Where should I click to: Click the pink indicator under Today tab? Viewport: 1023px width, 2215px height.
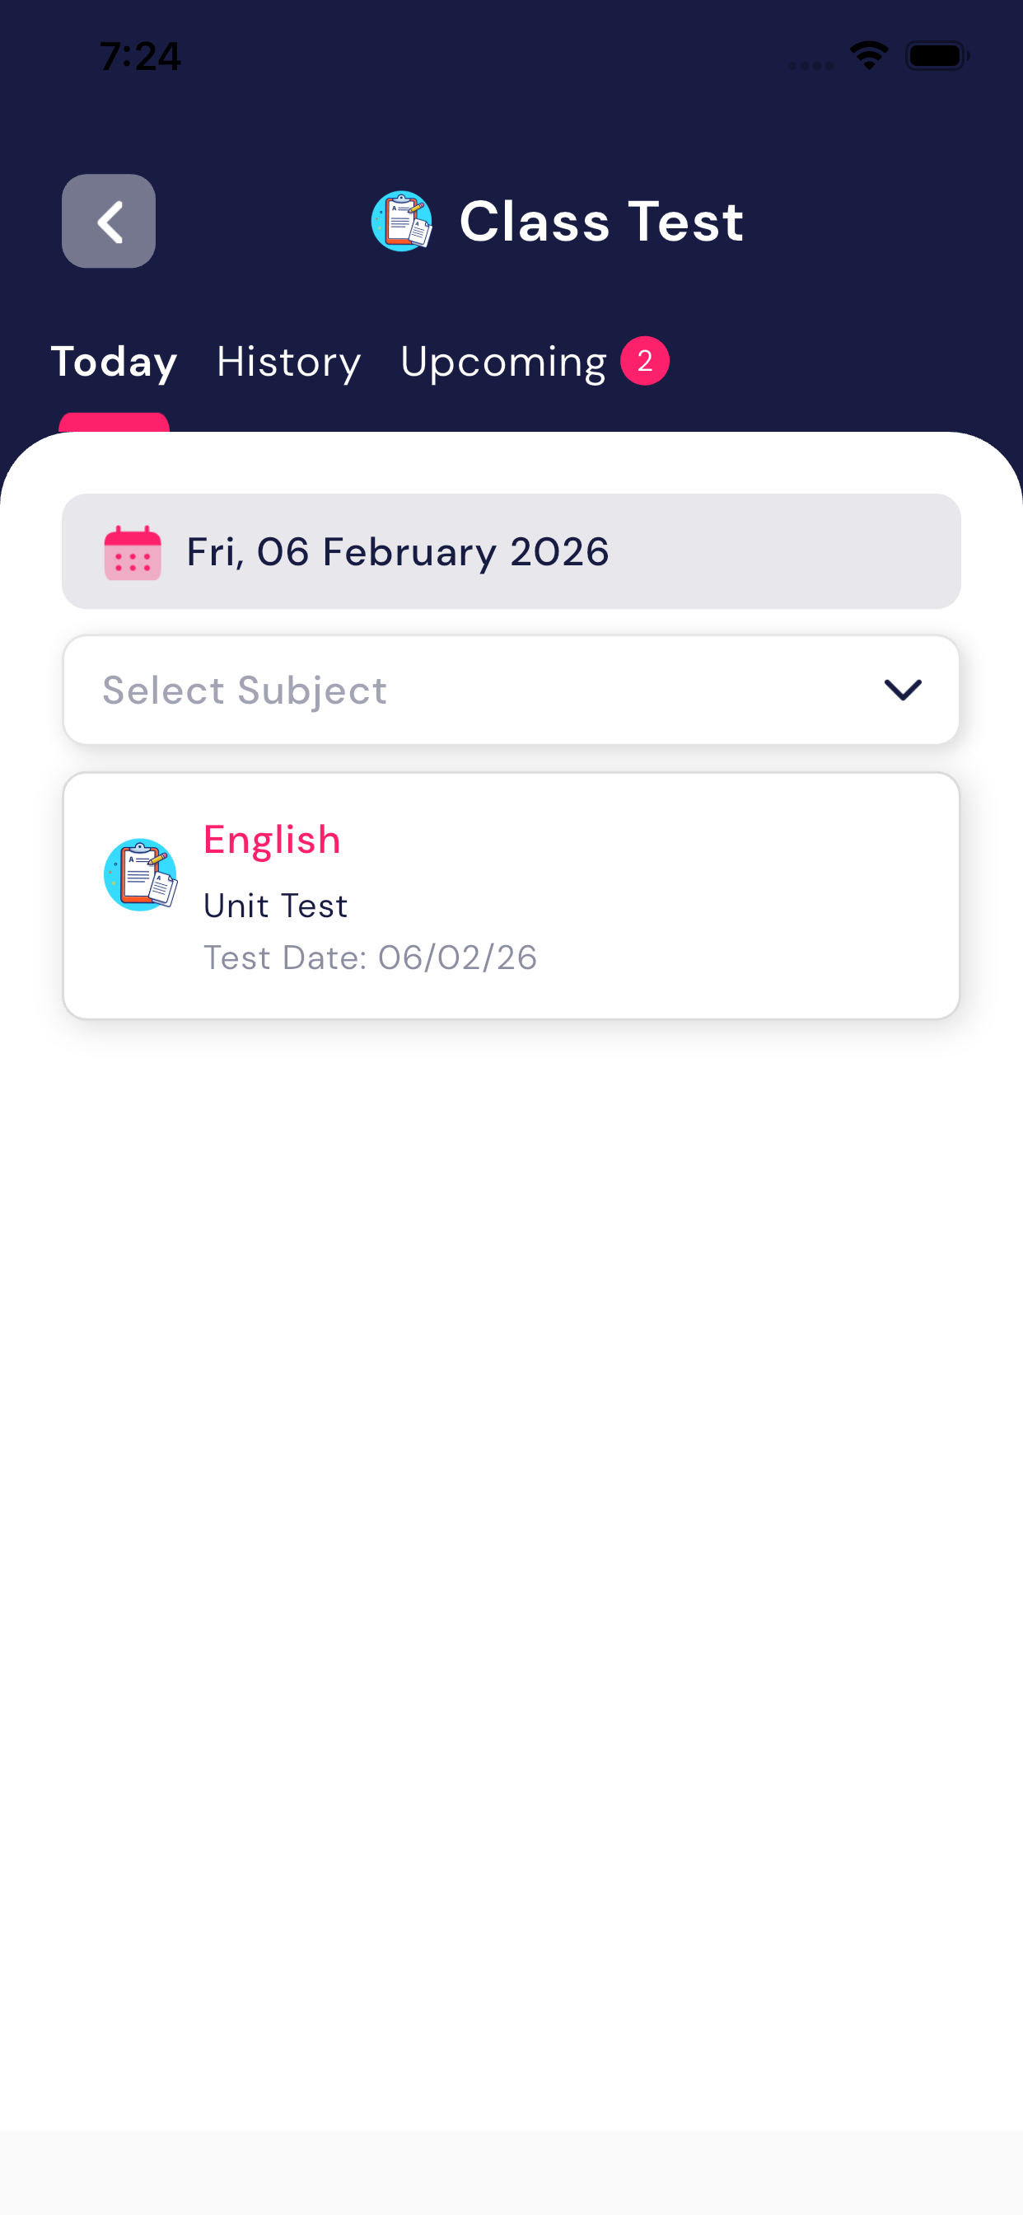pyautogui.click(x=114, y=421)
